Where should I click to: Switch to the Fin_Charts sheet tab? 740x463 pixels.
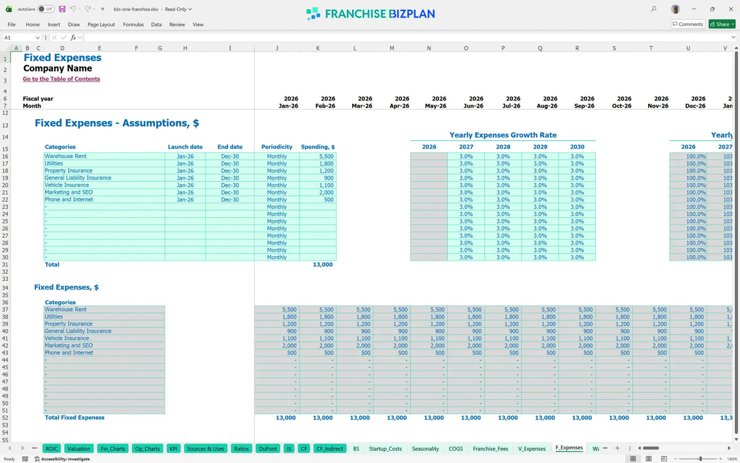click(x=113, y=449)
